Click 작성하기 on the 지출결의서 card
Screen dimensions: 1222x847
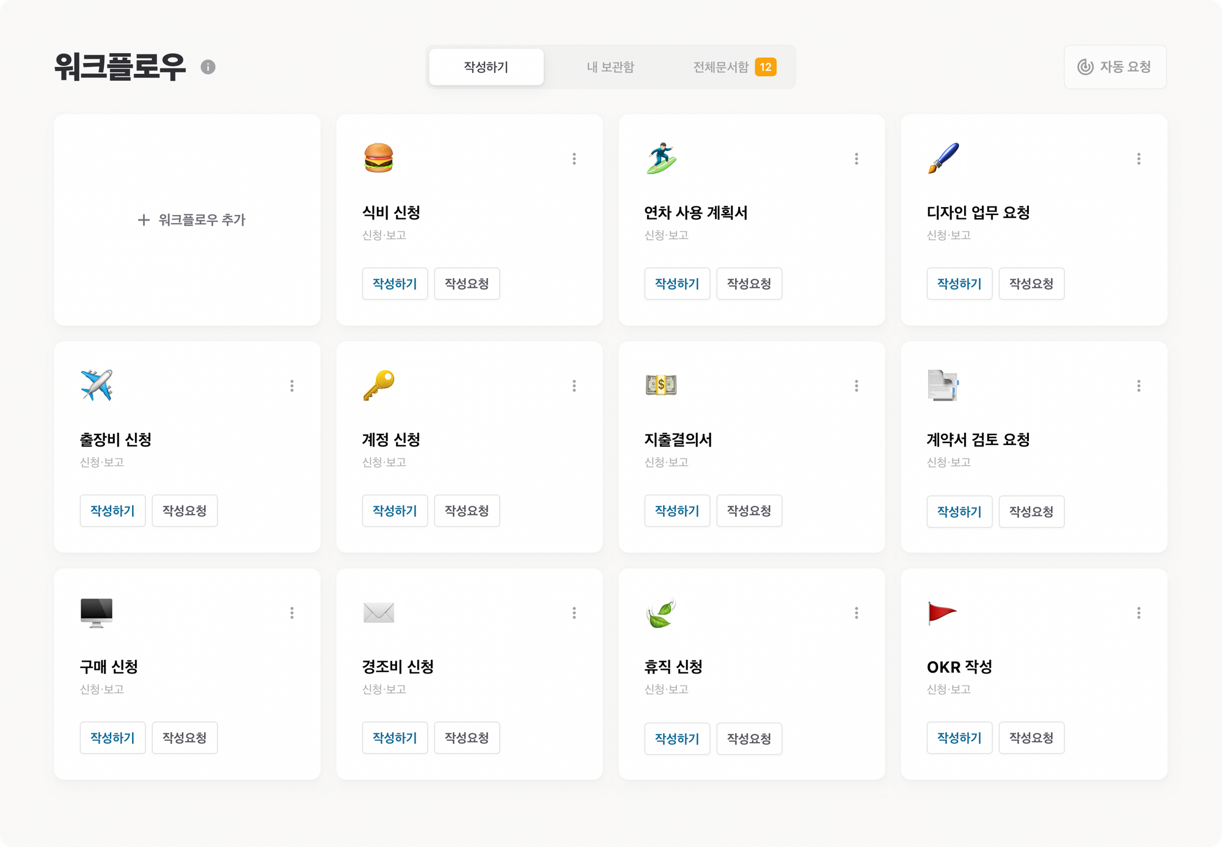tap(677, 511)
